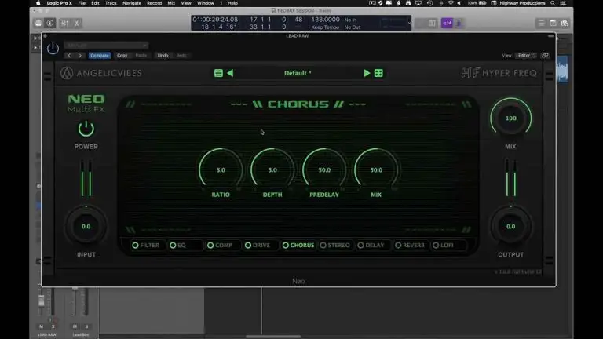Click the 138.0000 tempo value
Viewport: 603px width, 339px height.
click(x=325, y=19)
